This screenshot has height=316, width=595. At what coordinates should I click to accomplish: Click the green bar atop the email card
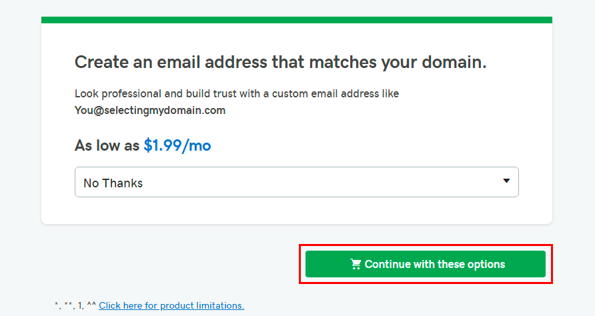(x=296, y=20)
